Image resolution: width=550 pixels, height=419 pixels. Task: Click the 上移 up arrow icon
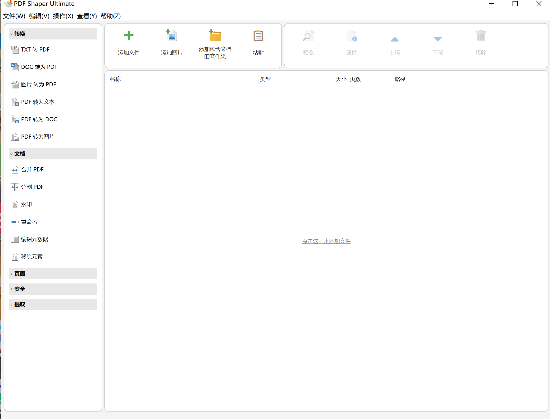[x=394, y=39]
